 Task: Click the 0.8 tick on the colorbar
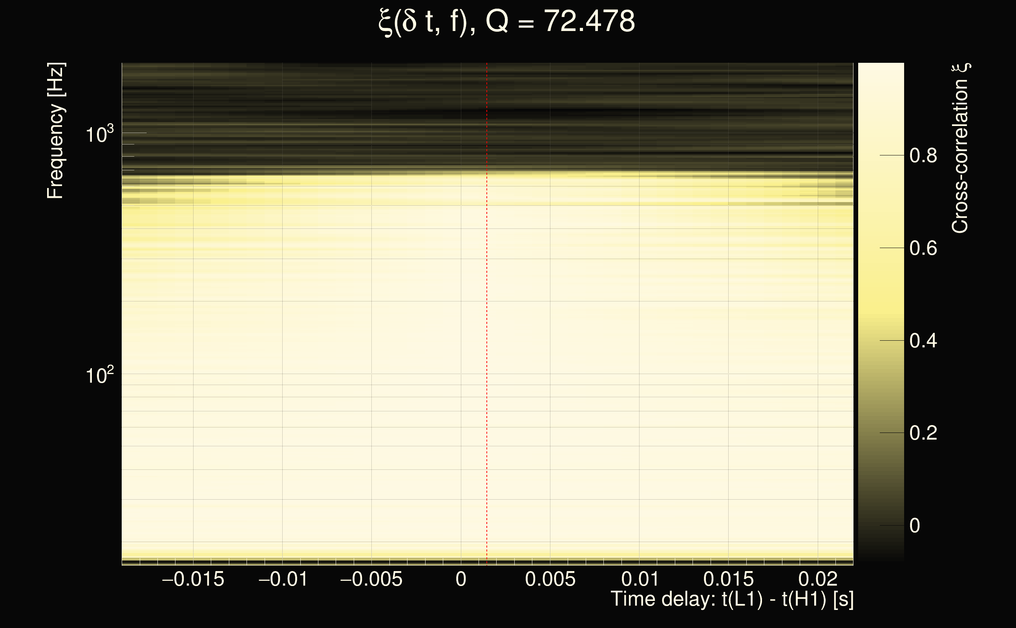(x=923, y=156)
